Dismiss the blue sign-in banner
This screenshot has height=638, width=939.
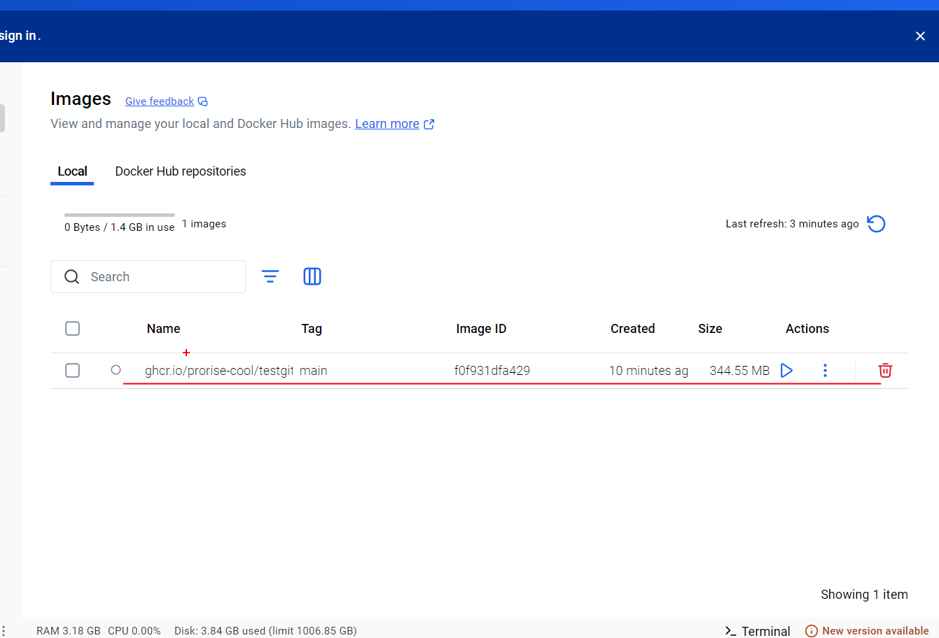coord(920,36)
